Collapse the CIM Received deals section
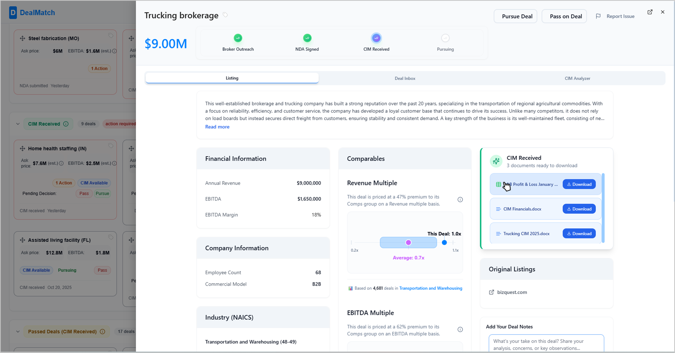675x353 pixels. pyautogui.click(x=18, y=124)
